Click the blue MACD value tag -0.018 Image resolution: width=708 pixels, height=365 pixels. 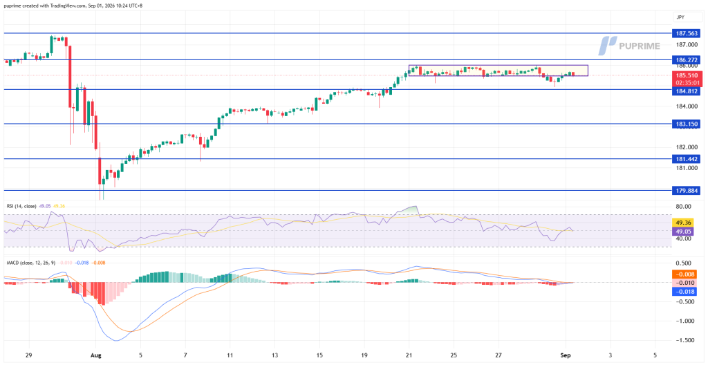pos(686,291)
